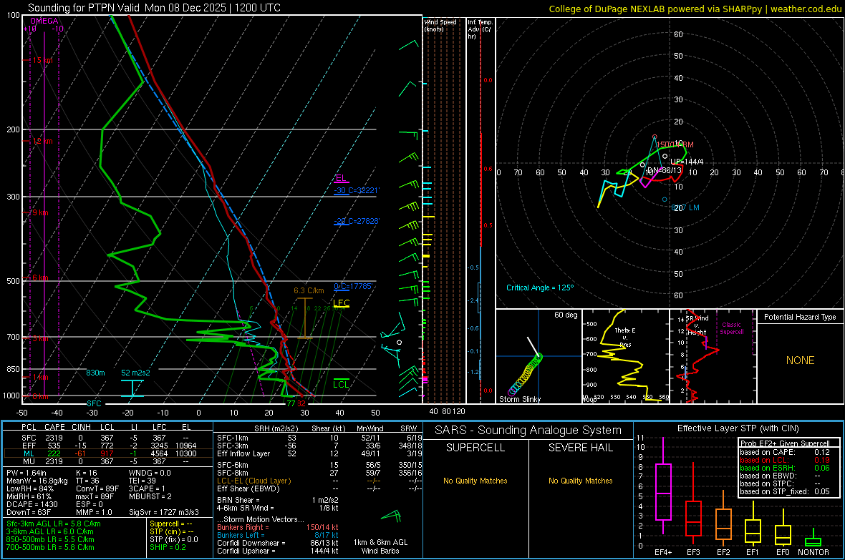Screen dimensions: 845x560
Task: Click the 'ConvT = 89F' reading
Action: [97, 488]
